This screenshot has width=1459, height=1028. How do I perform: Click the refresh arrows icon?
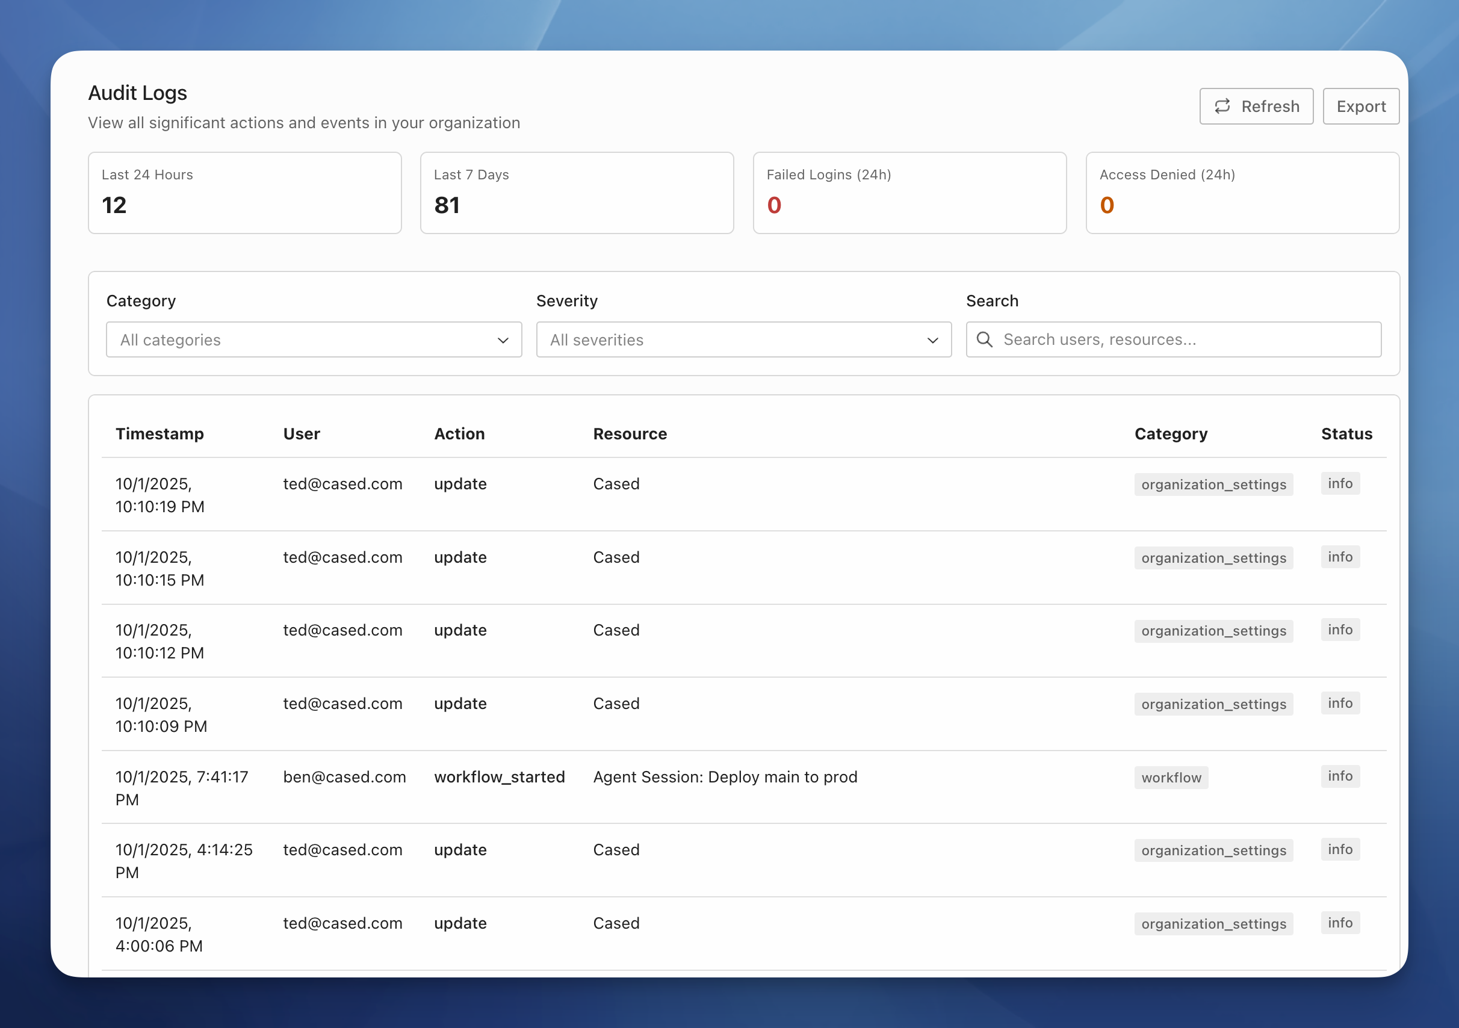click(1222, 106)
